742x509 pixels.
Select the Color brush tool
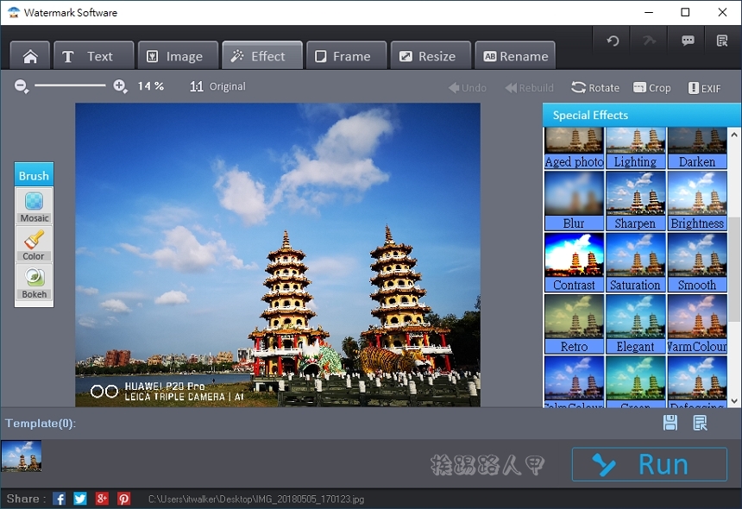point(34,244)
